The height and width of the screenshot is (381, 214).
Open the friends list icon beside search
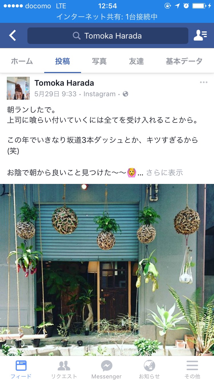200,35
